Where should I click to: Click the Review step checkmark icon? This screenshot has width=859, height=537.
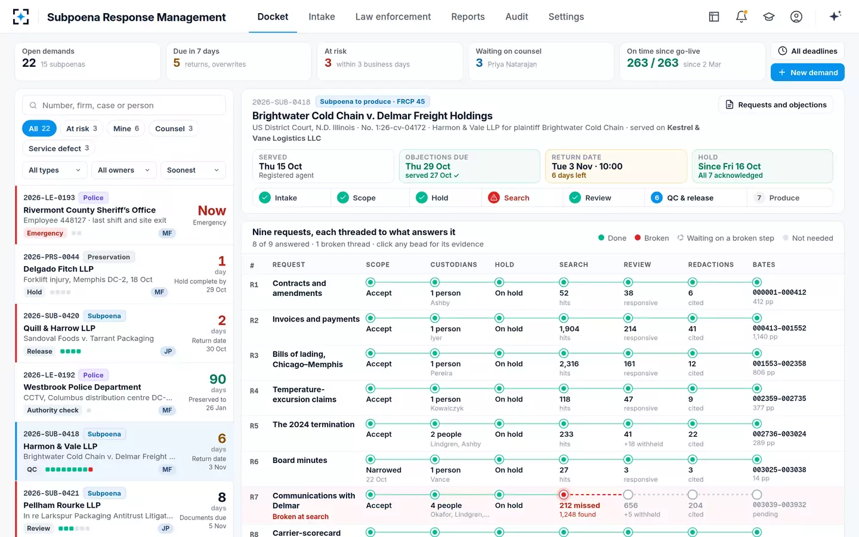coord(575,197)
